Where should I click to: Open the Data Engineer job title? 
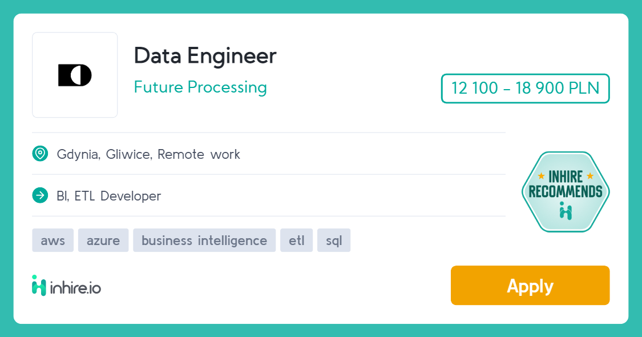click(205, 55)
